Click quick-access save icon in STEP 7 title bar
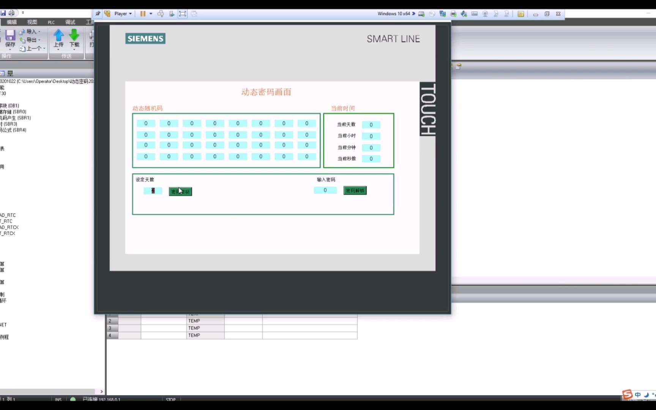 click(3, 13)
